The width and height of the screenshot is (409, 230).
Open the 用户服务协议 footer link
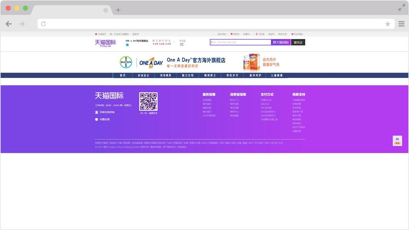tap(169, 147)
